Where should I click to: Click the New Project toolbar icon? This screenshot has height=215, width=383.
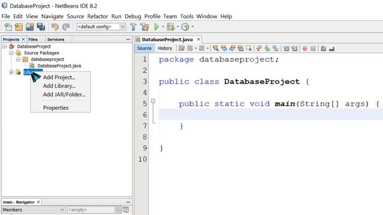click(19, 27)
